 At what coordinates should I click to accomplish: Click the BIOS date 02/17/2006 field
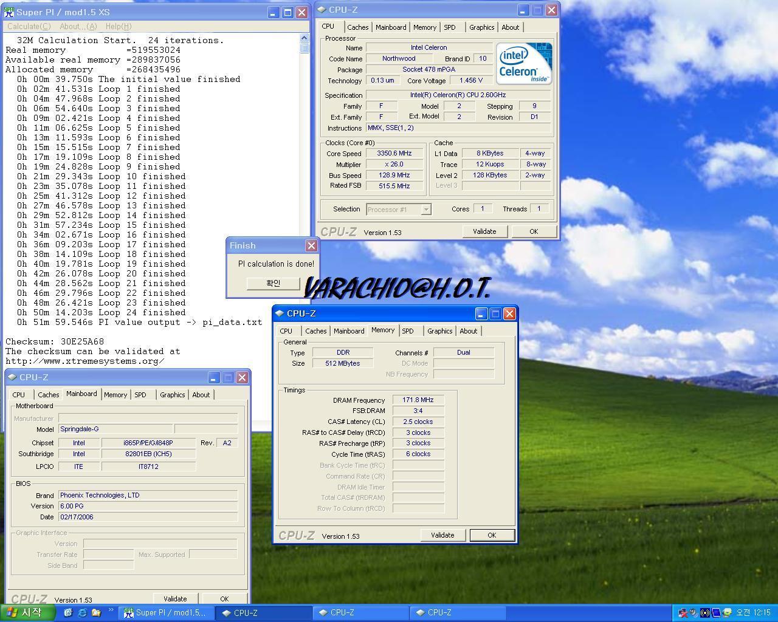pos(148,517)
